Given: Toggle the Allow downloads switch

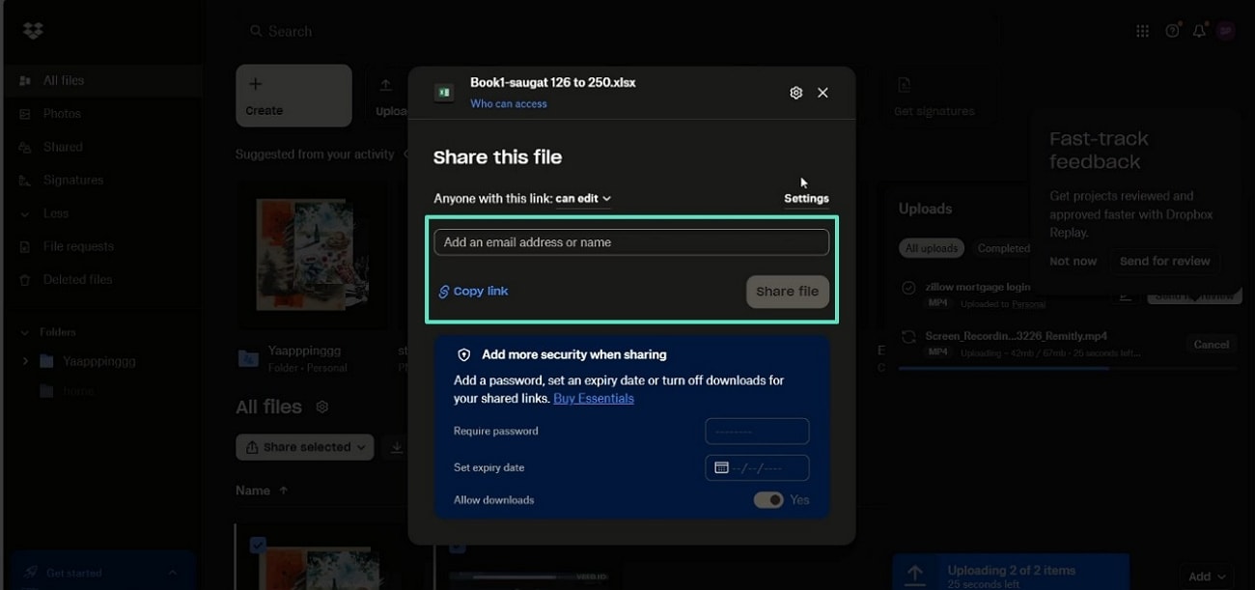Looking at the screenshot, I should (x=768, y=500).
